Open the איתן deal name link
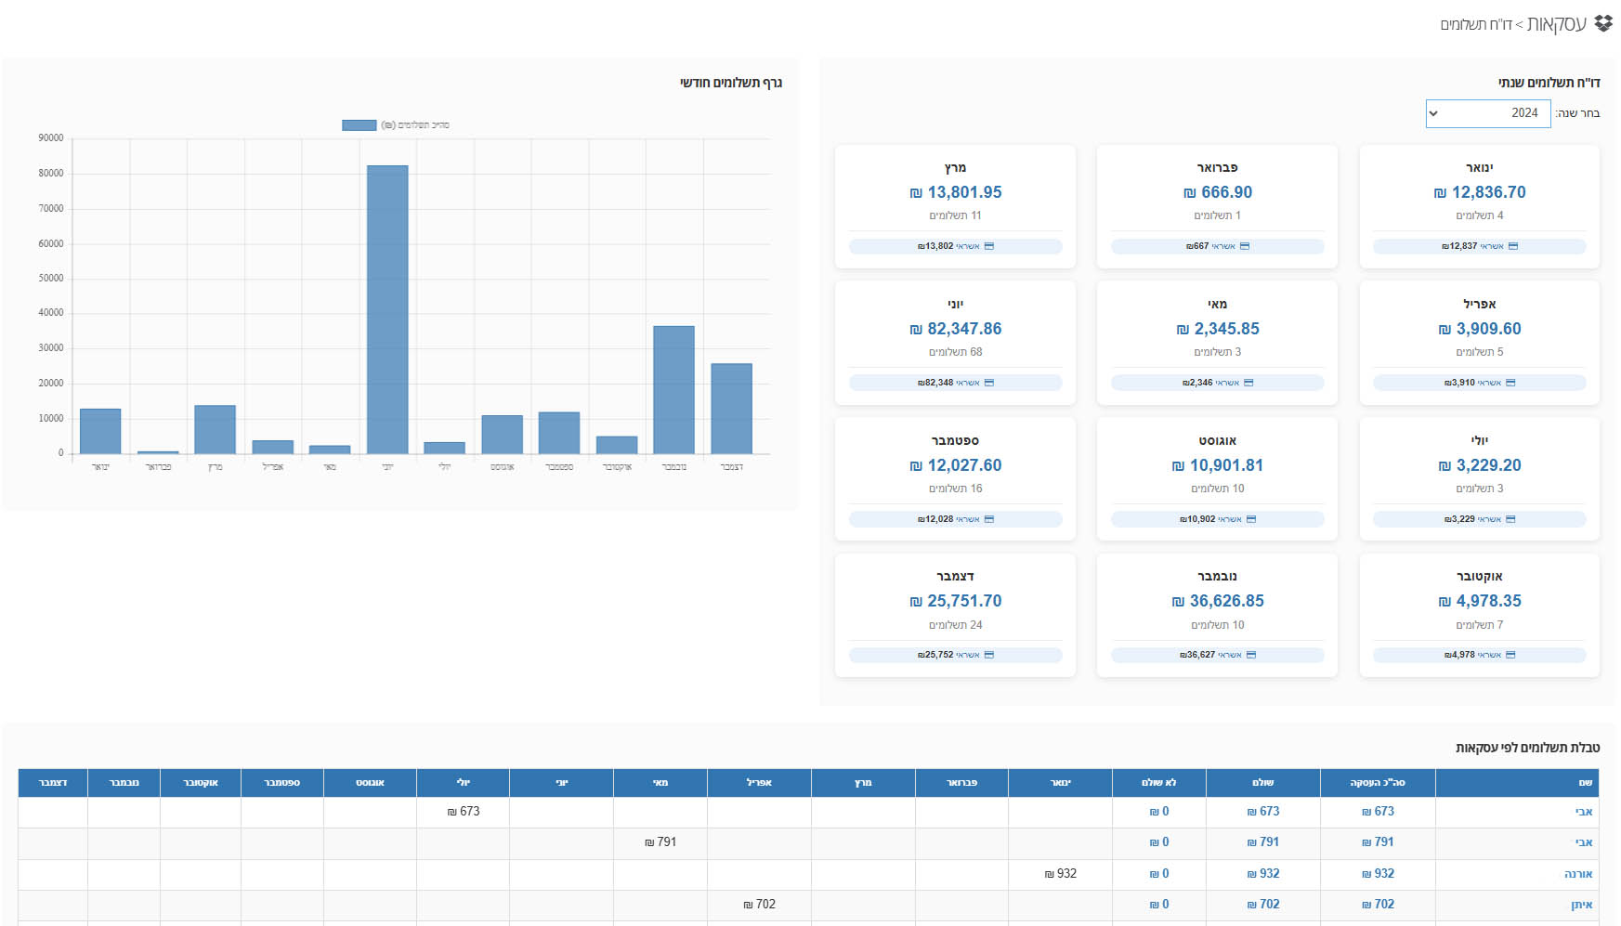The image size is (1621, 926). (x=1581, y=905)
